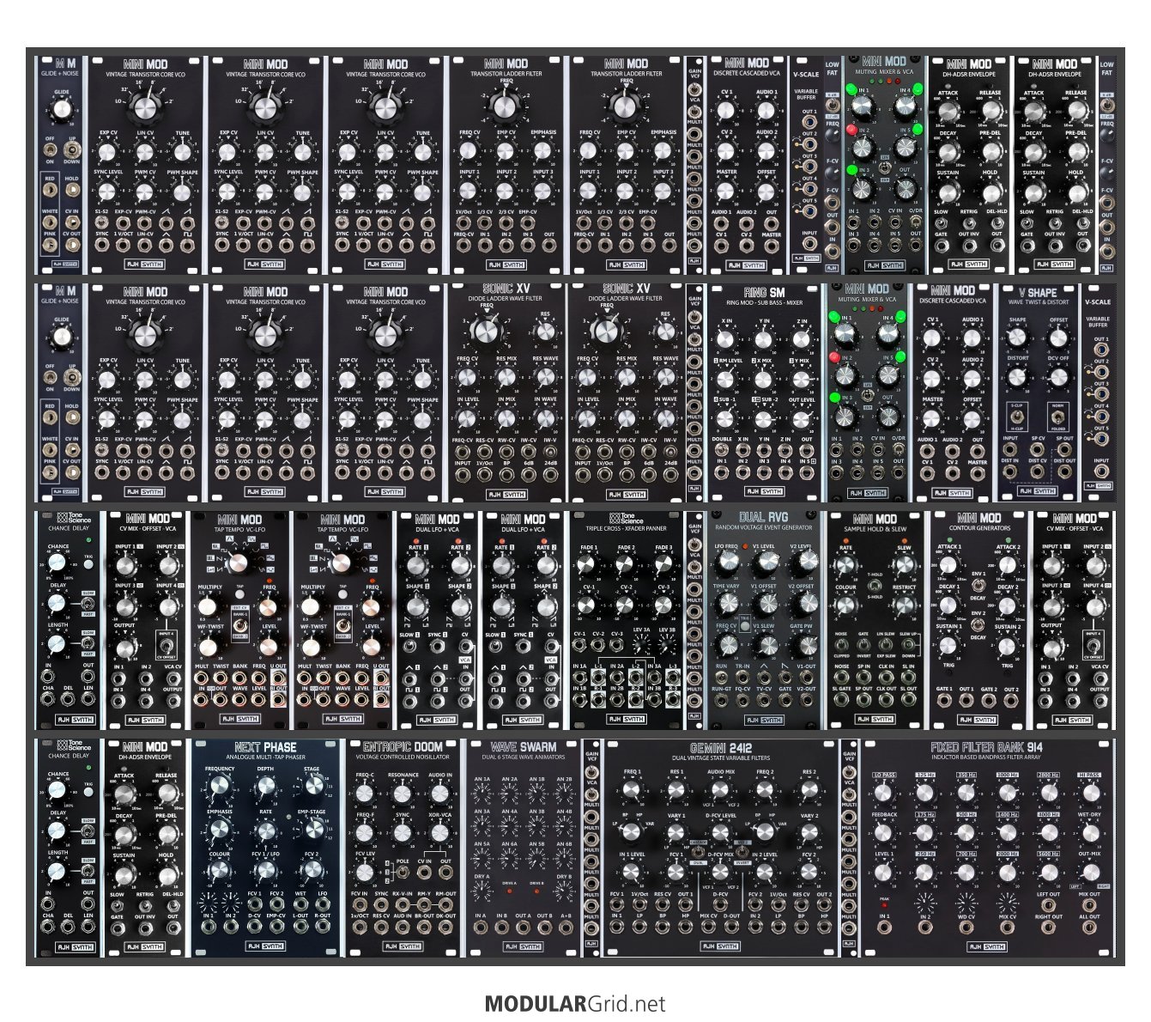
Task: Click the RESONANCE knob on Entropic Doom
Action: point(403,792)
